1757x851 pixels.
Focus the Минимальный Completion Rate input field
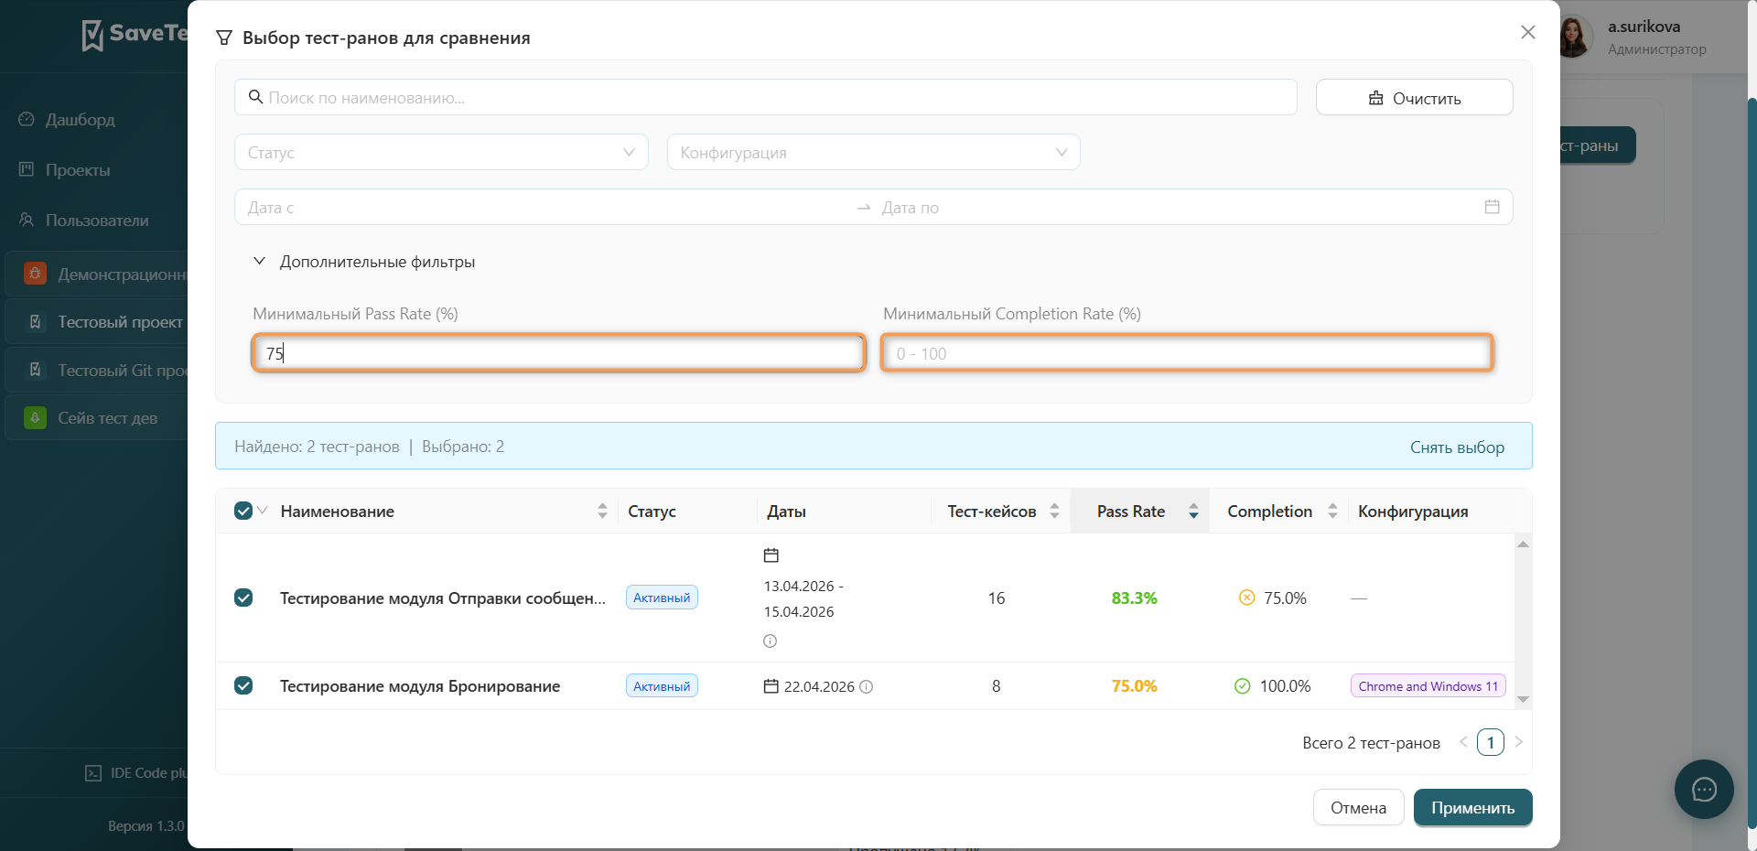pyautogui.click(x=1188, y=353)
